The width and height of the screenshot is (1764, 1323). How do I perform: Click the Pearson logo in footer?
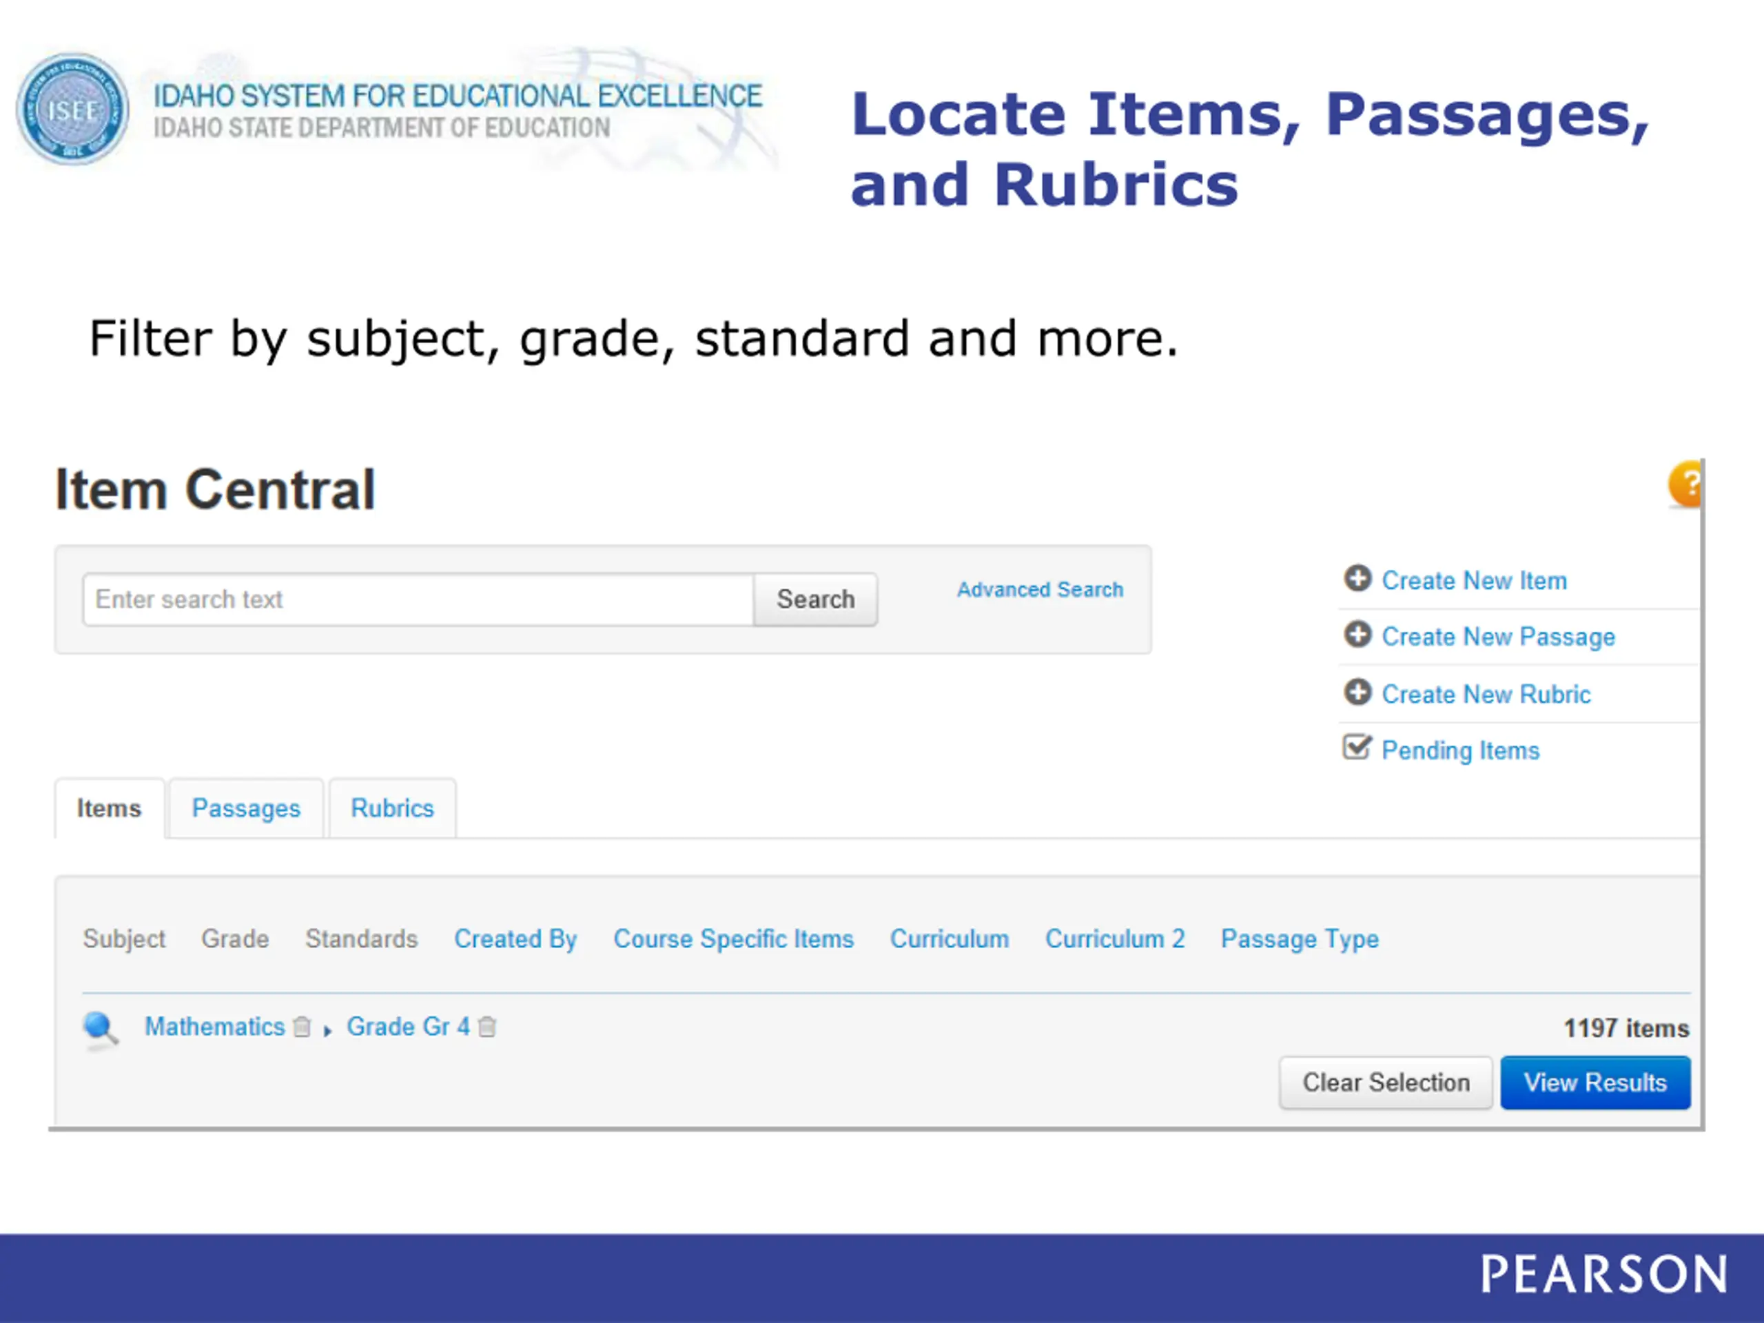point(1603,1274)
